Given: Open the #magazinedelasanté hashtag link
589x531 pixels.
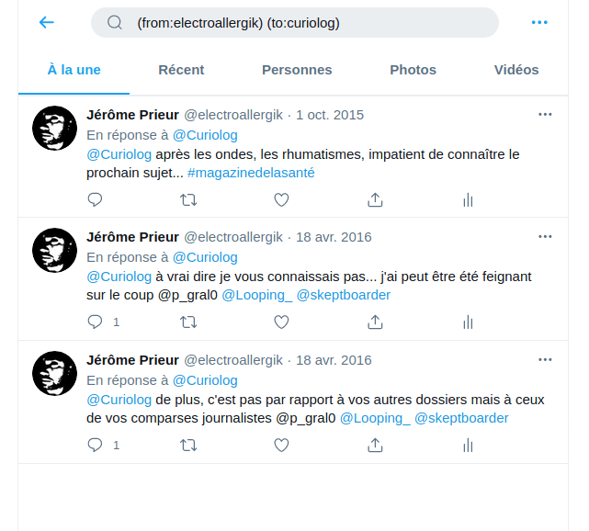Looking at the screenshot, I should click(251, 173).
